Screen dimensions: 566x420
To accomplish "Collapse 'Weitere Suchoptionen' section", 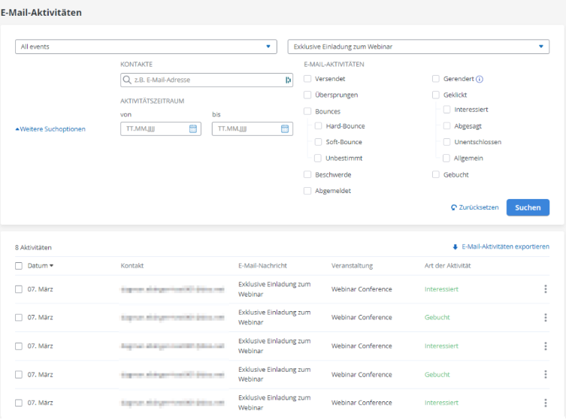I will point(50,128).
